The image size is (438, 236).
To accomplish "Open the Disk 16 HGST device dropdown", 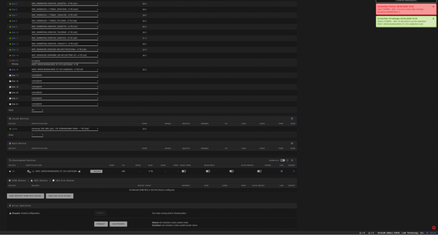I will [65, 70].
